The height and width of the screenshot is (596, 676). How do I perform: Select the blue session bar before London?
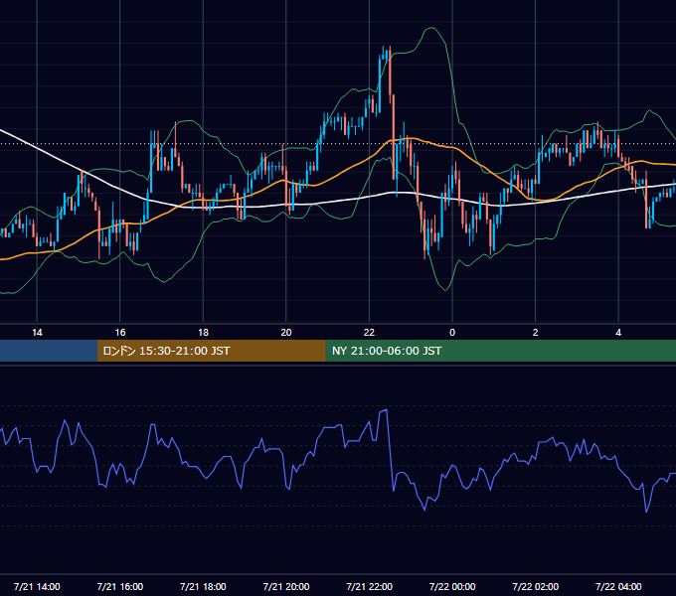click(49, 351)
